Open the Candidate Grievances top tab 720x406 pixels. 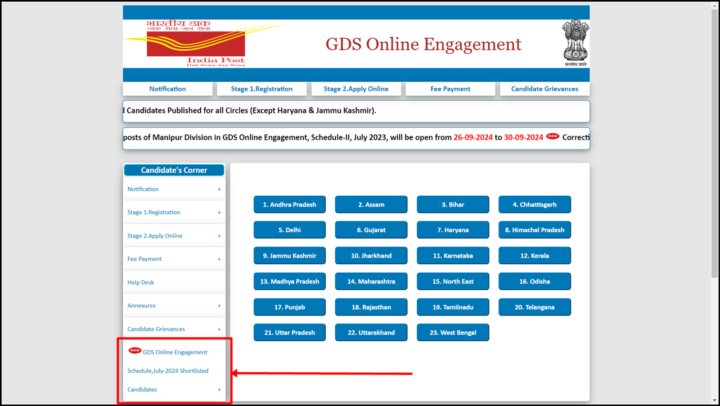(544, 89)
